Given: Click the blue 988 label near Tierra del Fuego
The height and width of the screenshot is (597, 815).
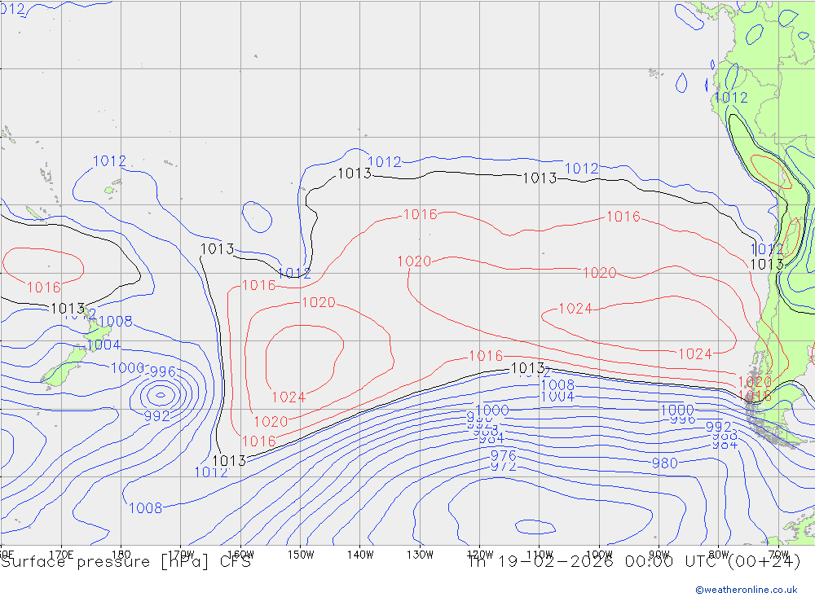Looking at the screenshot, I should point(725,436).
